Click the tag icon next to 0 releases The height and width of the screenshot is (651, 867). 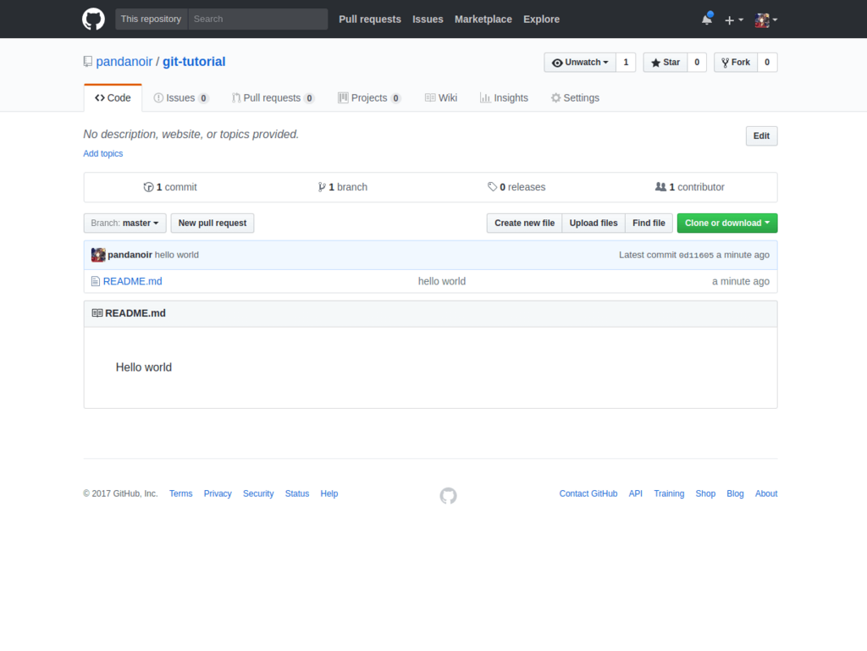click(492, 187)
